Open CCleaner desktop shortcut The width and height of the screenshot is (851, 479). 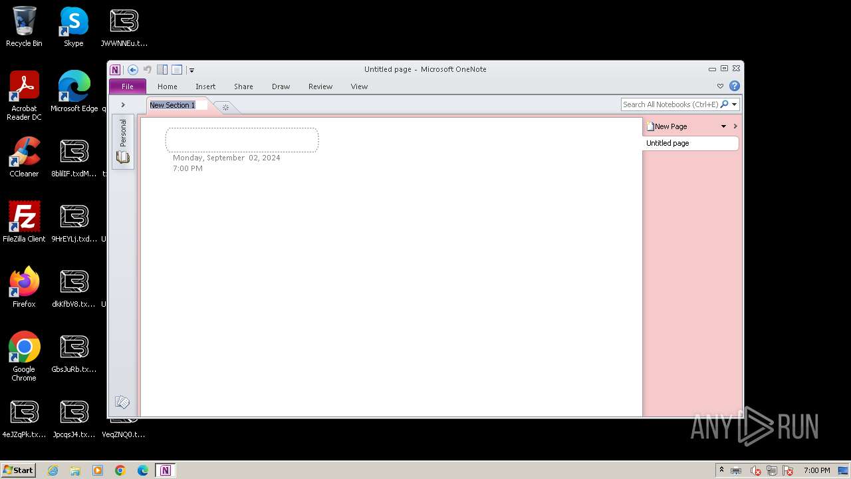pos(24,157)
